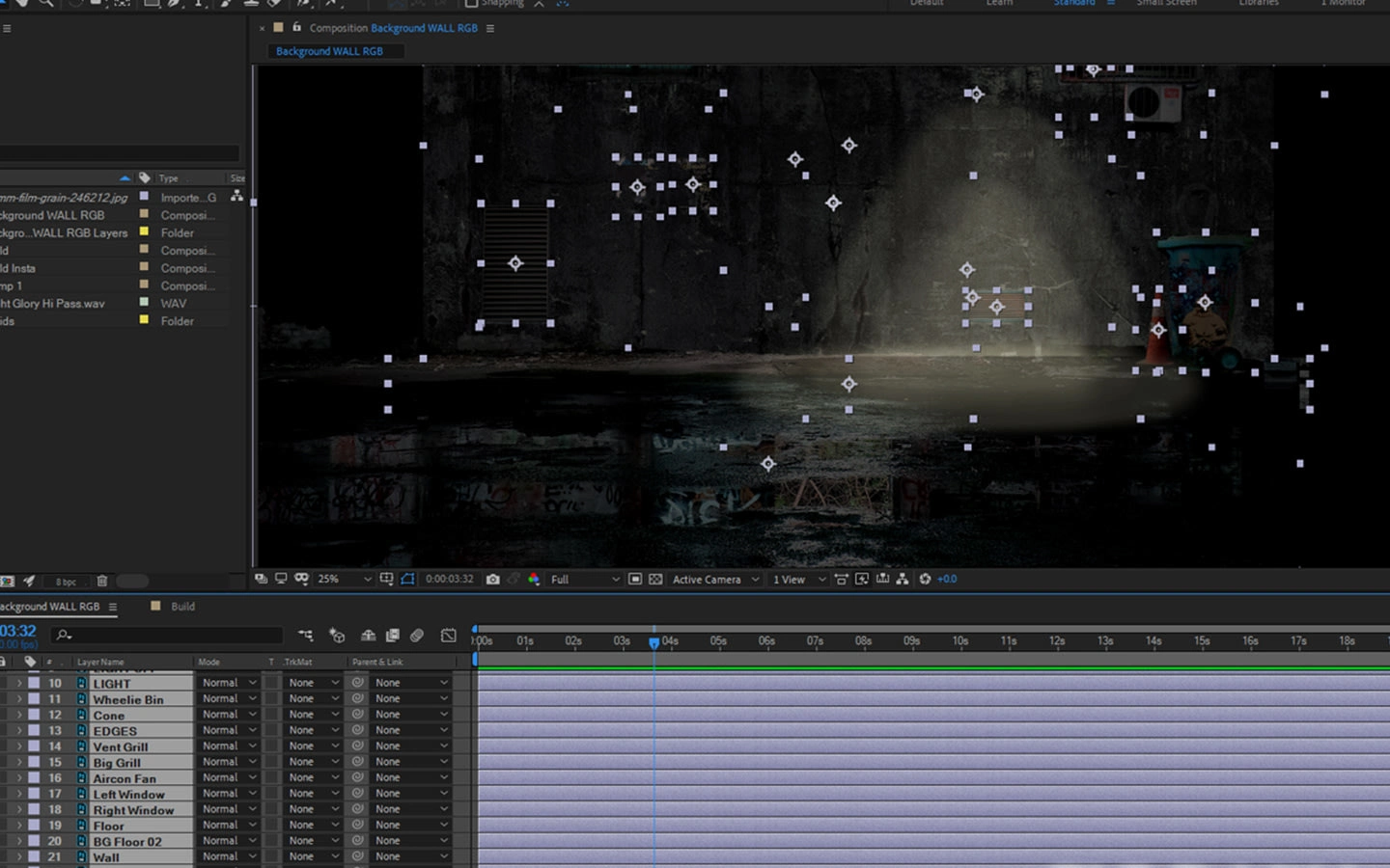This screenshot has width=1390, height=868.
Task: Toggle Mask and Shape Path Visibility
Action: click(407, 579)
